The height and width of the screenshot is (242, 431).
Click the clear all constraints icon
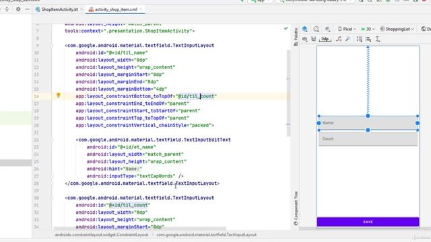[339, 39]
